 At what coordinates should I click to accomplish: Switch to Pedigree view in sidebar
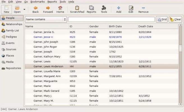11,37
